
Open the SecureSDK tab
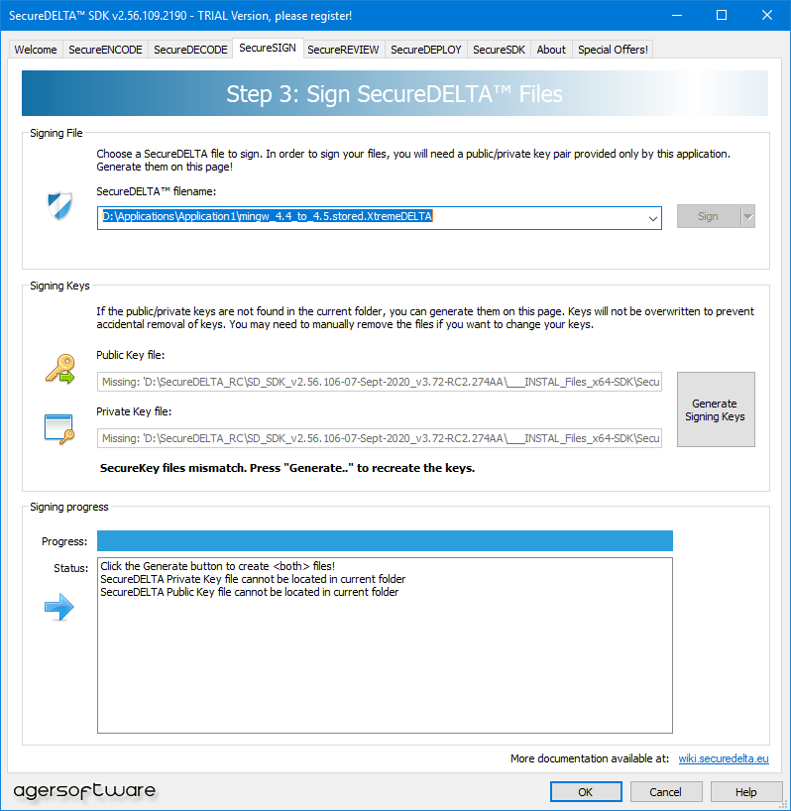tap(499, 50)
